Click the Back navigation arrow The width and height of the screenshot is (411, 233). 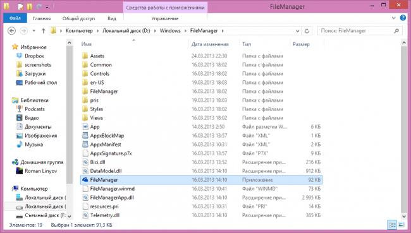tap(11, 31)
